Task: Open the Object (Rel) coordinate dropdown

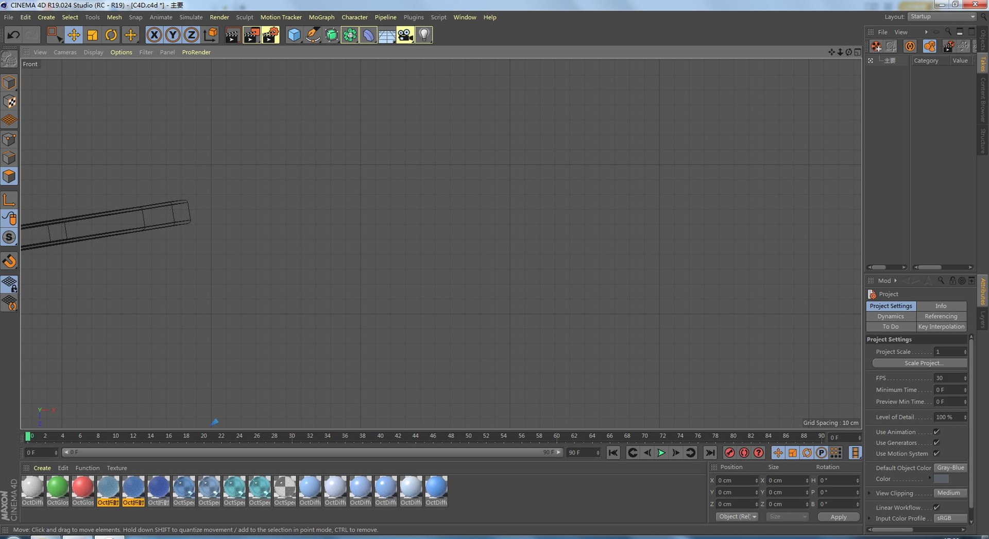Action: pyautogui.click(x=737, y=517)
